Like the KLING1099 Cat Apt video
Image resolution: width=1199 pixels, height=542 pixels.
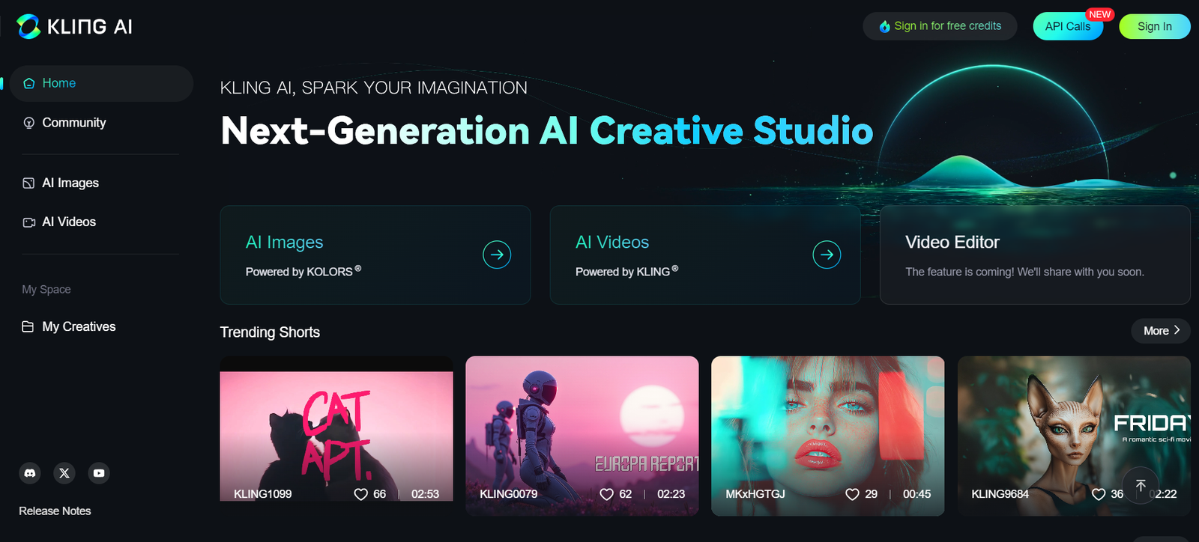point(361,494)
